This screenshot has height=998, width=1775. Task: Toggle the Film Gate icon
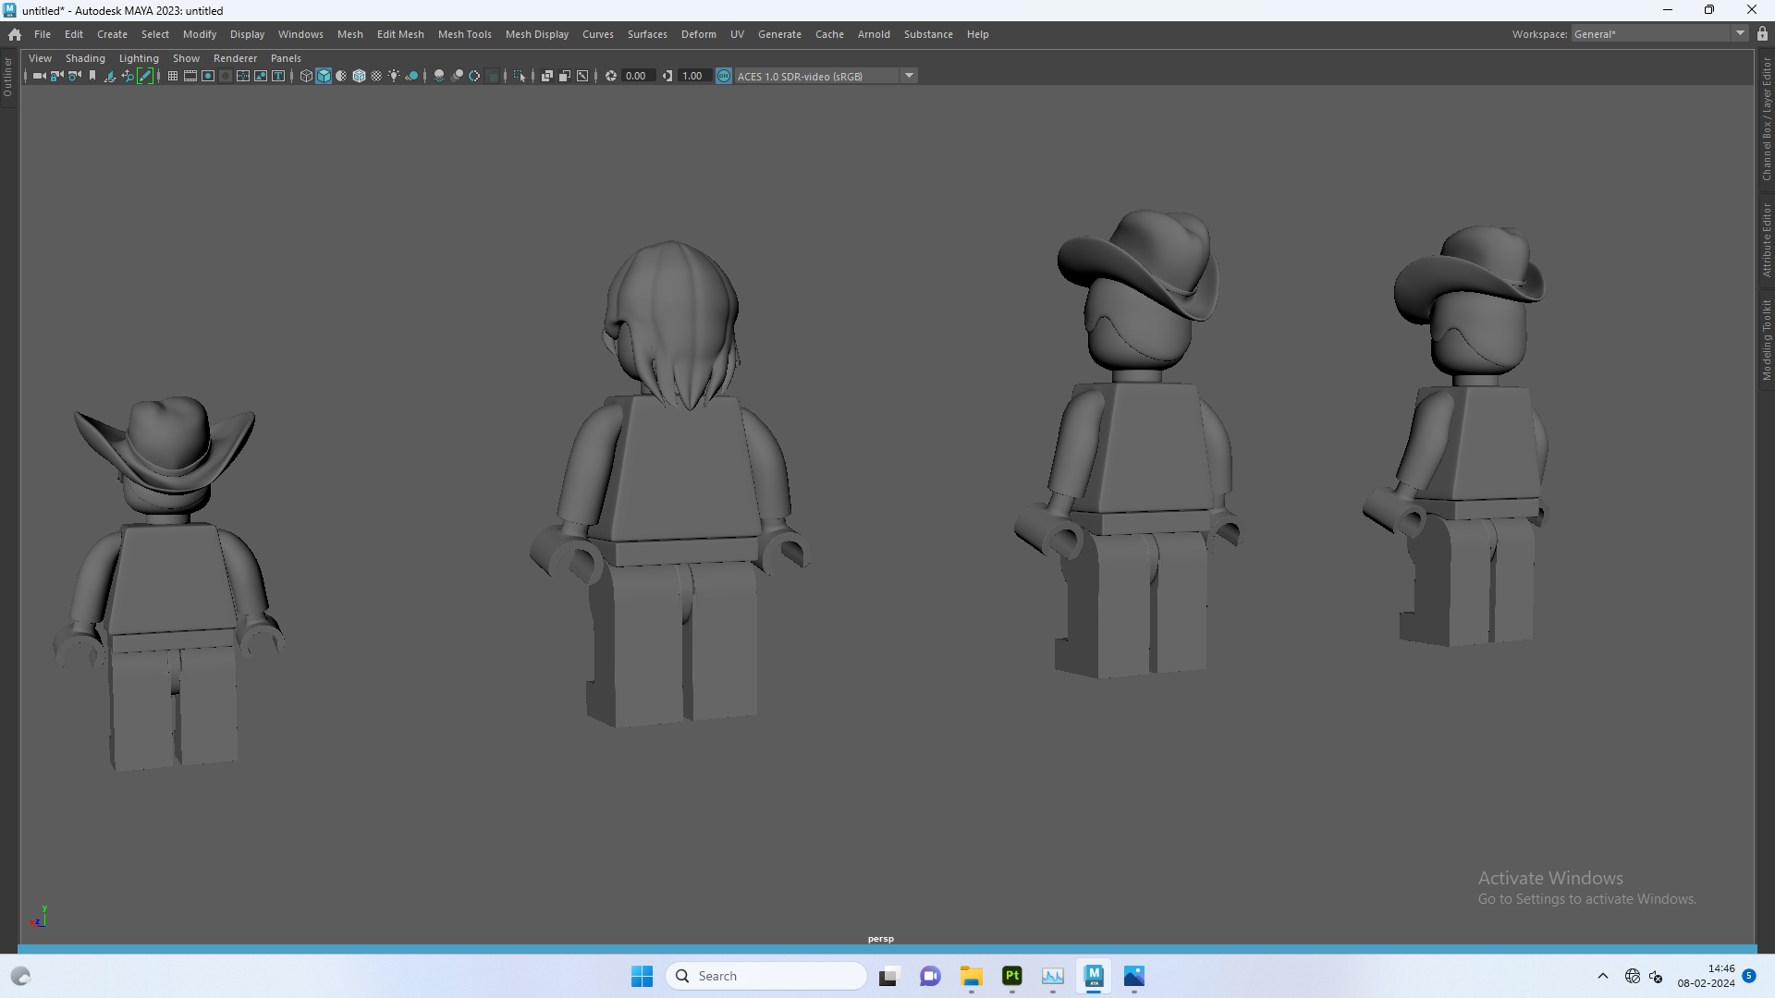point(190,76)
